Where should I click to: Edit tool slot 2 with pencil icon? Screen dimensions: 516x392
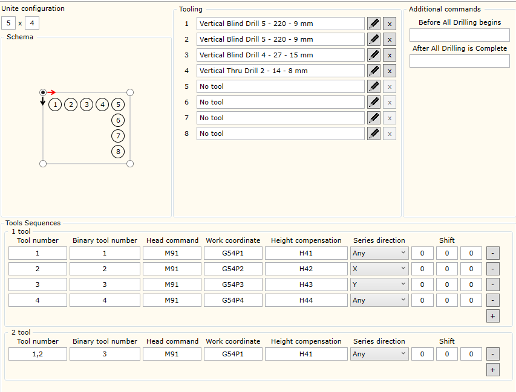click(x=373, y=39)
